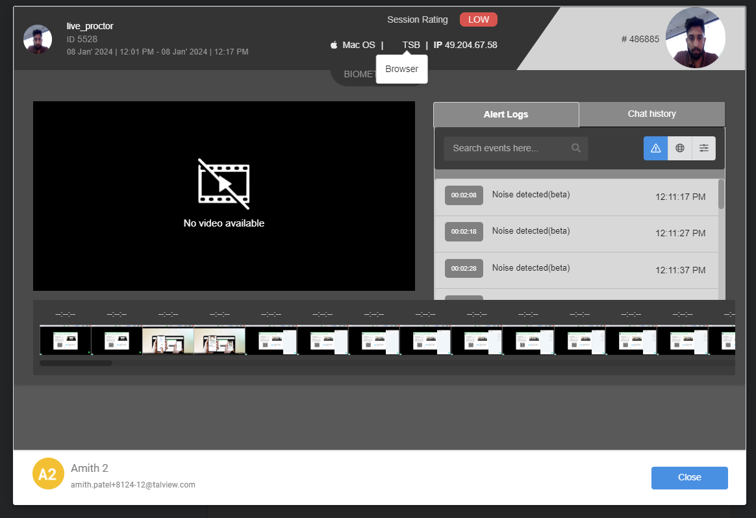
Task: Jump to the 00:02:08 alert timestamp badge
Action: point(464,195)
